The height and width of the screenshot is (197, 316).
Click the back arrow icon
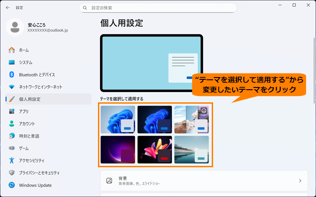[x=8, y=8]
